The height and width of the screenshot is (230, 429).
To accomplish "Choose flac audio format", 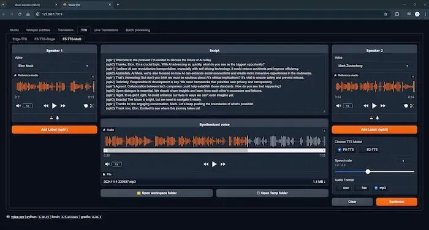I will [357, 188].
